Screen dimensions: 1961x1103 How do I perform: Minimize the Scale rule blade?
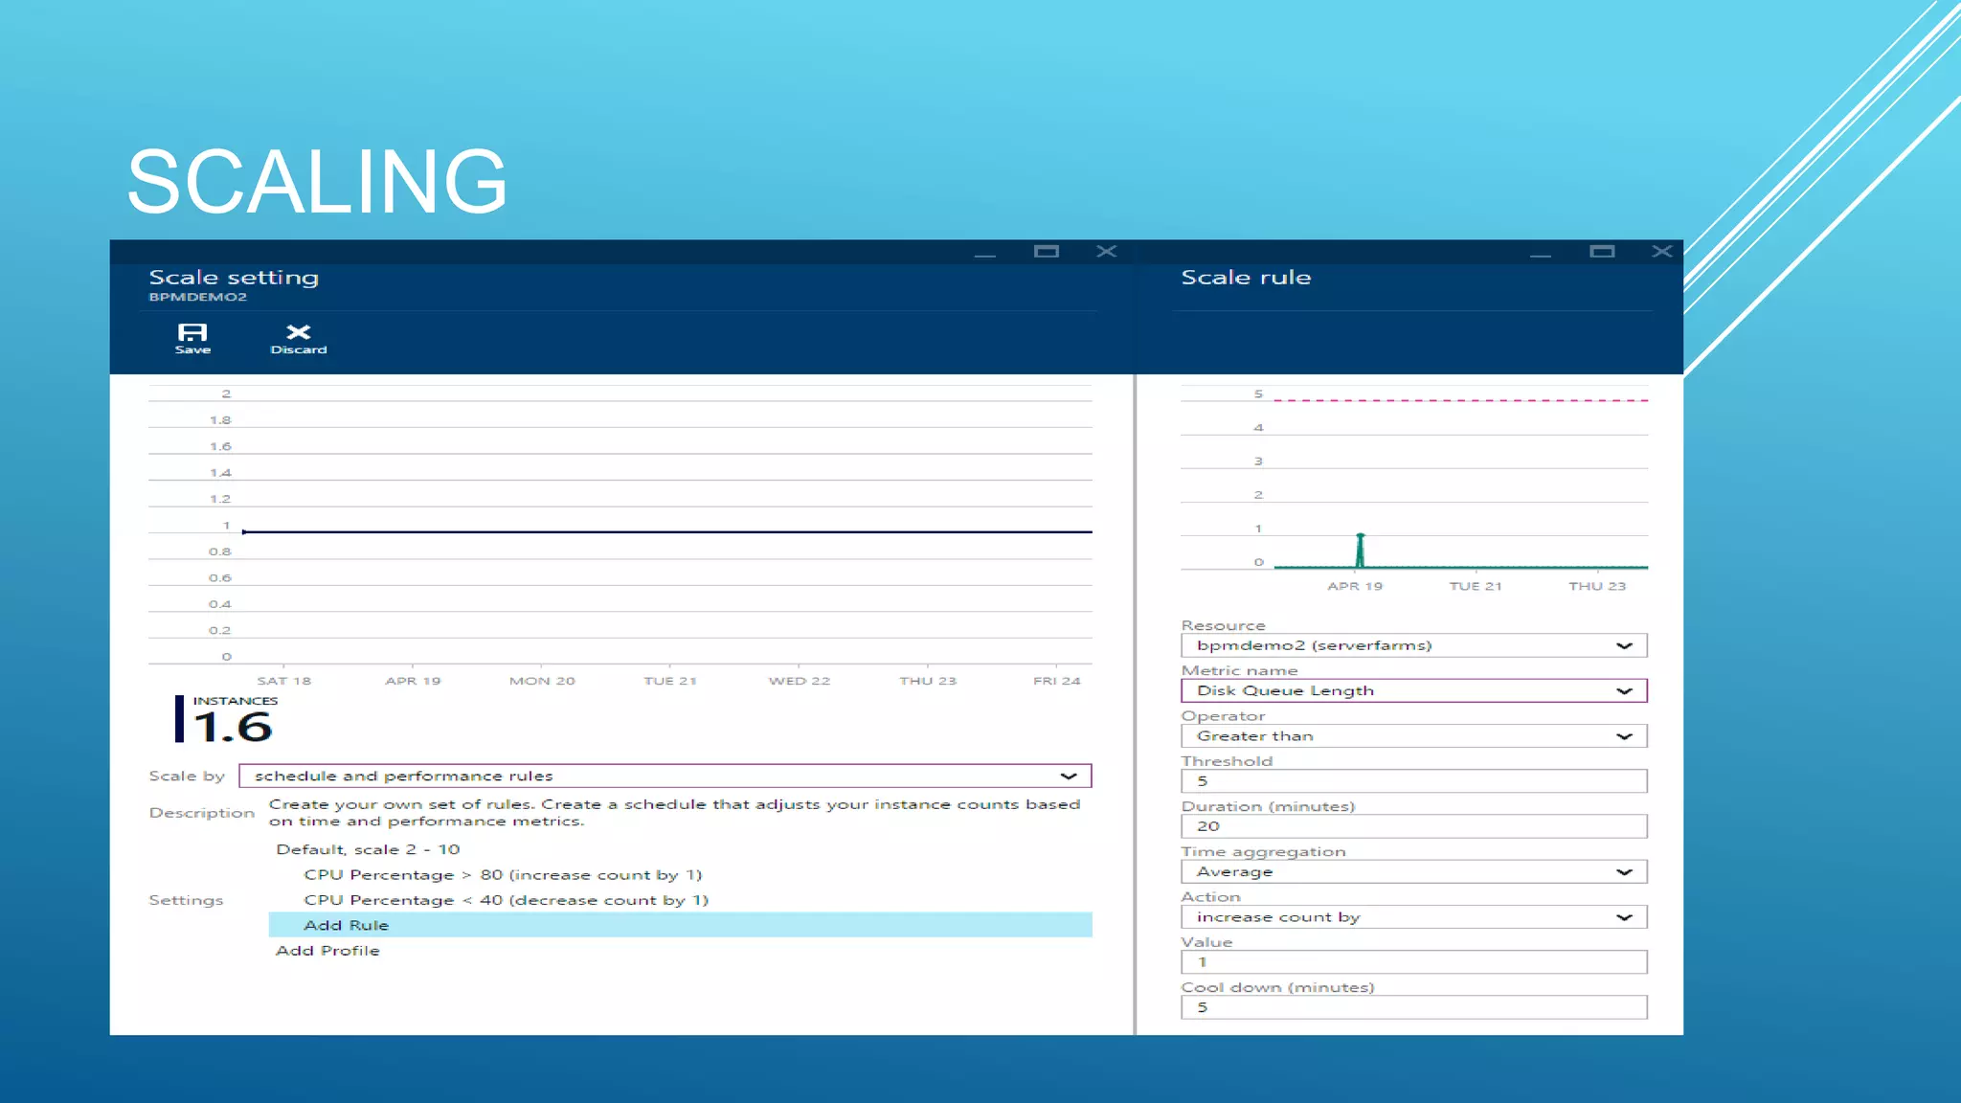[1540, 254]
